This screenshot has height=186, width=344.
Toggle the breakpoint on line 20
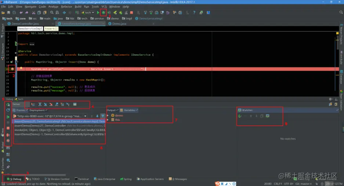pyautogui.click(x=12, y=69)
